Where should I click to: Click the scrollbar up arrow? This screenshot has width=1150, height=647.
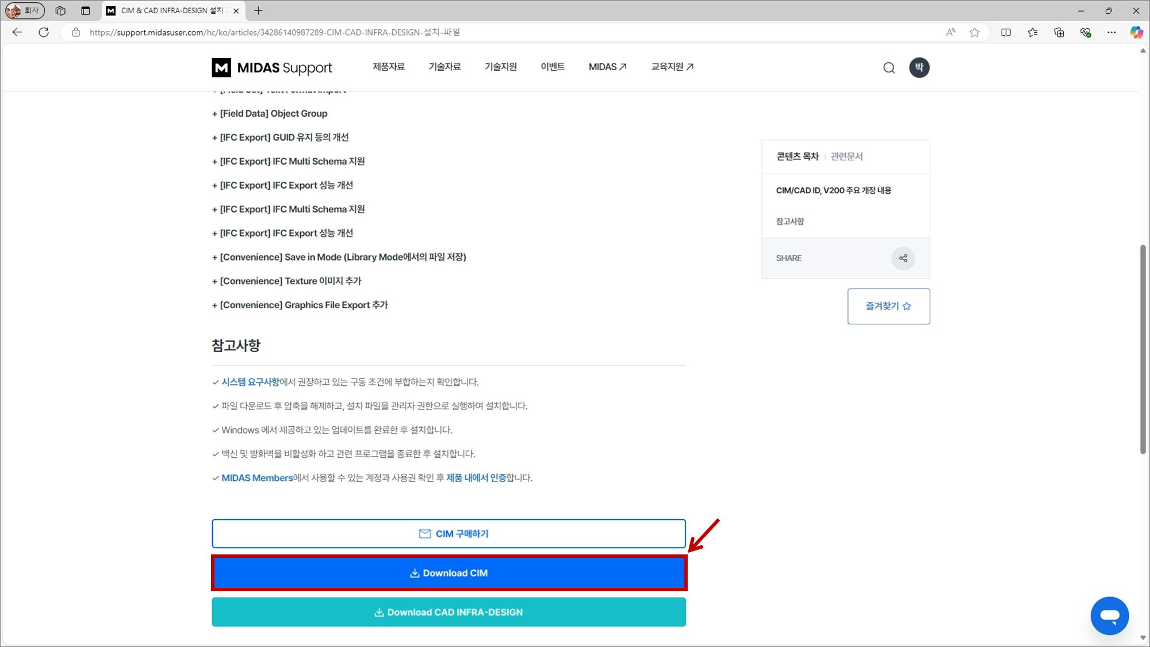(1143, 51)
